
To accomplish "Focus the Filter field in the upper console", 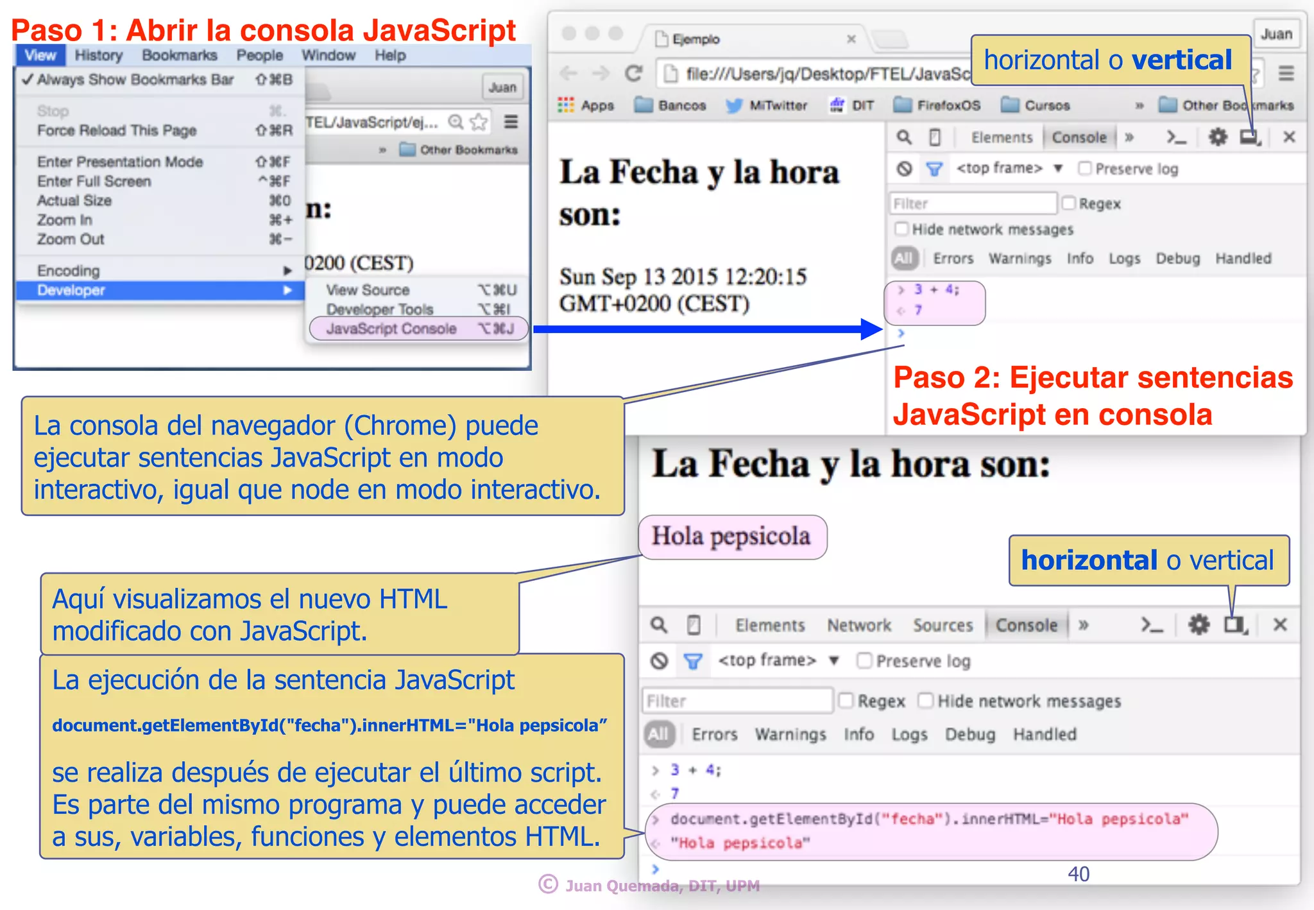I will coord(973,203).
